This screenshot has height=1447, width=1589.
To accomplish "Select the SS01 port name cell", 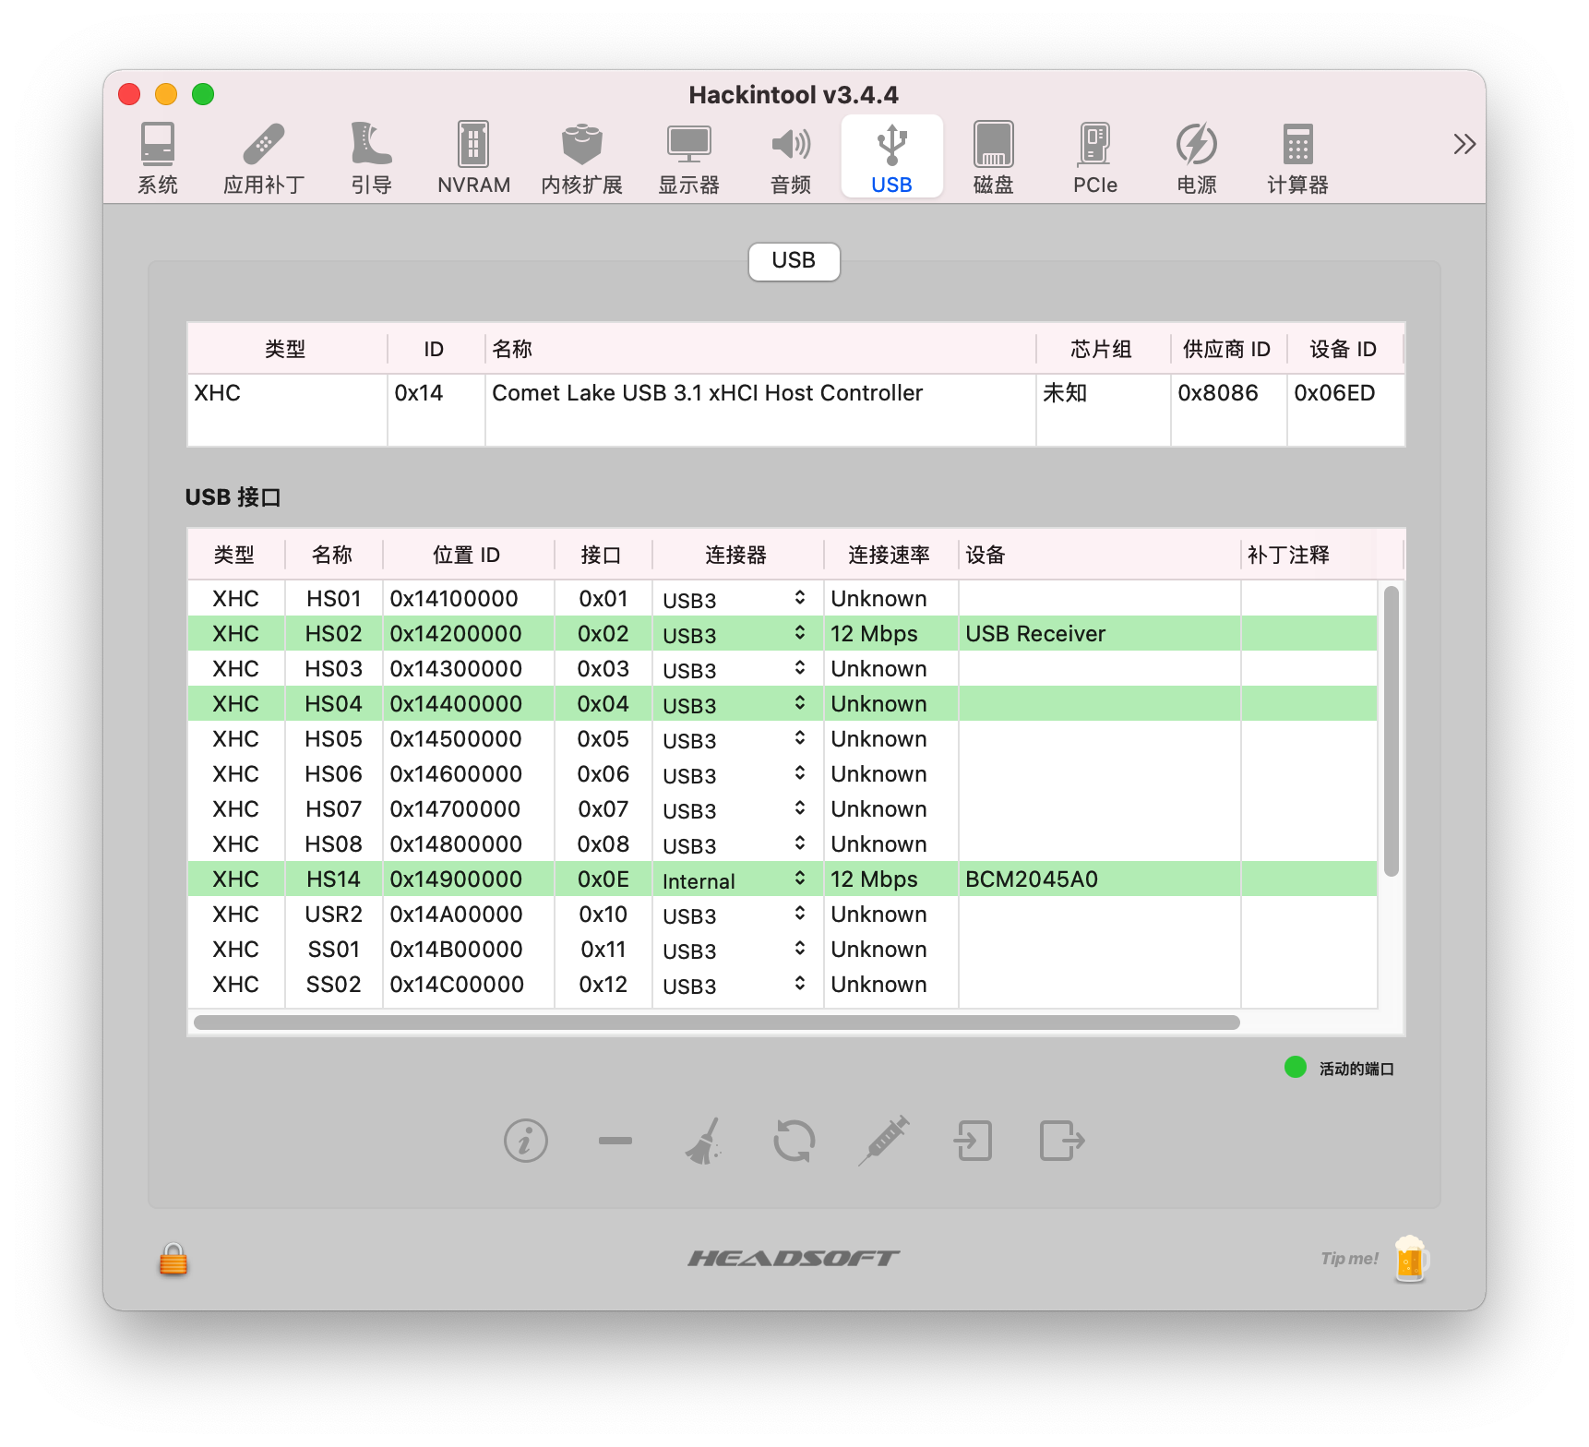I will 333,950.
